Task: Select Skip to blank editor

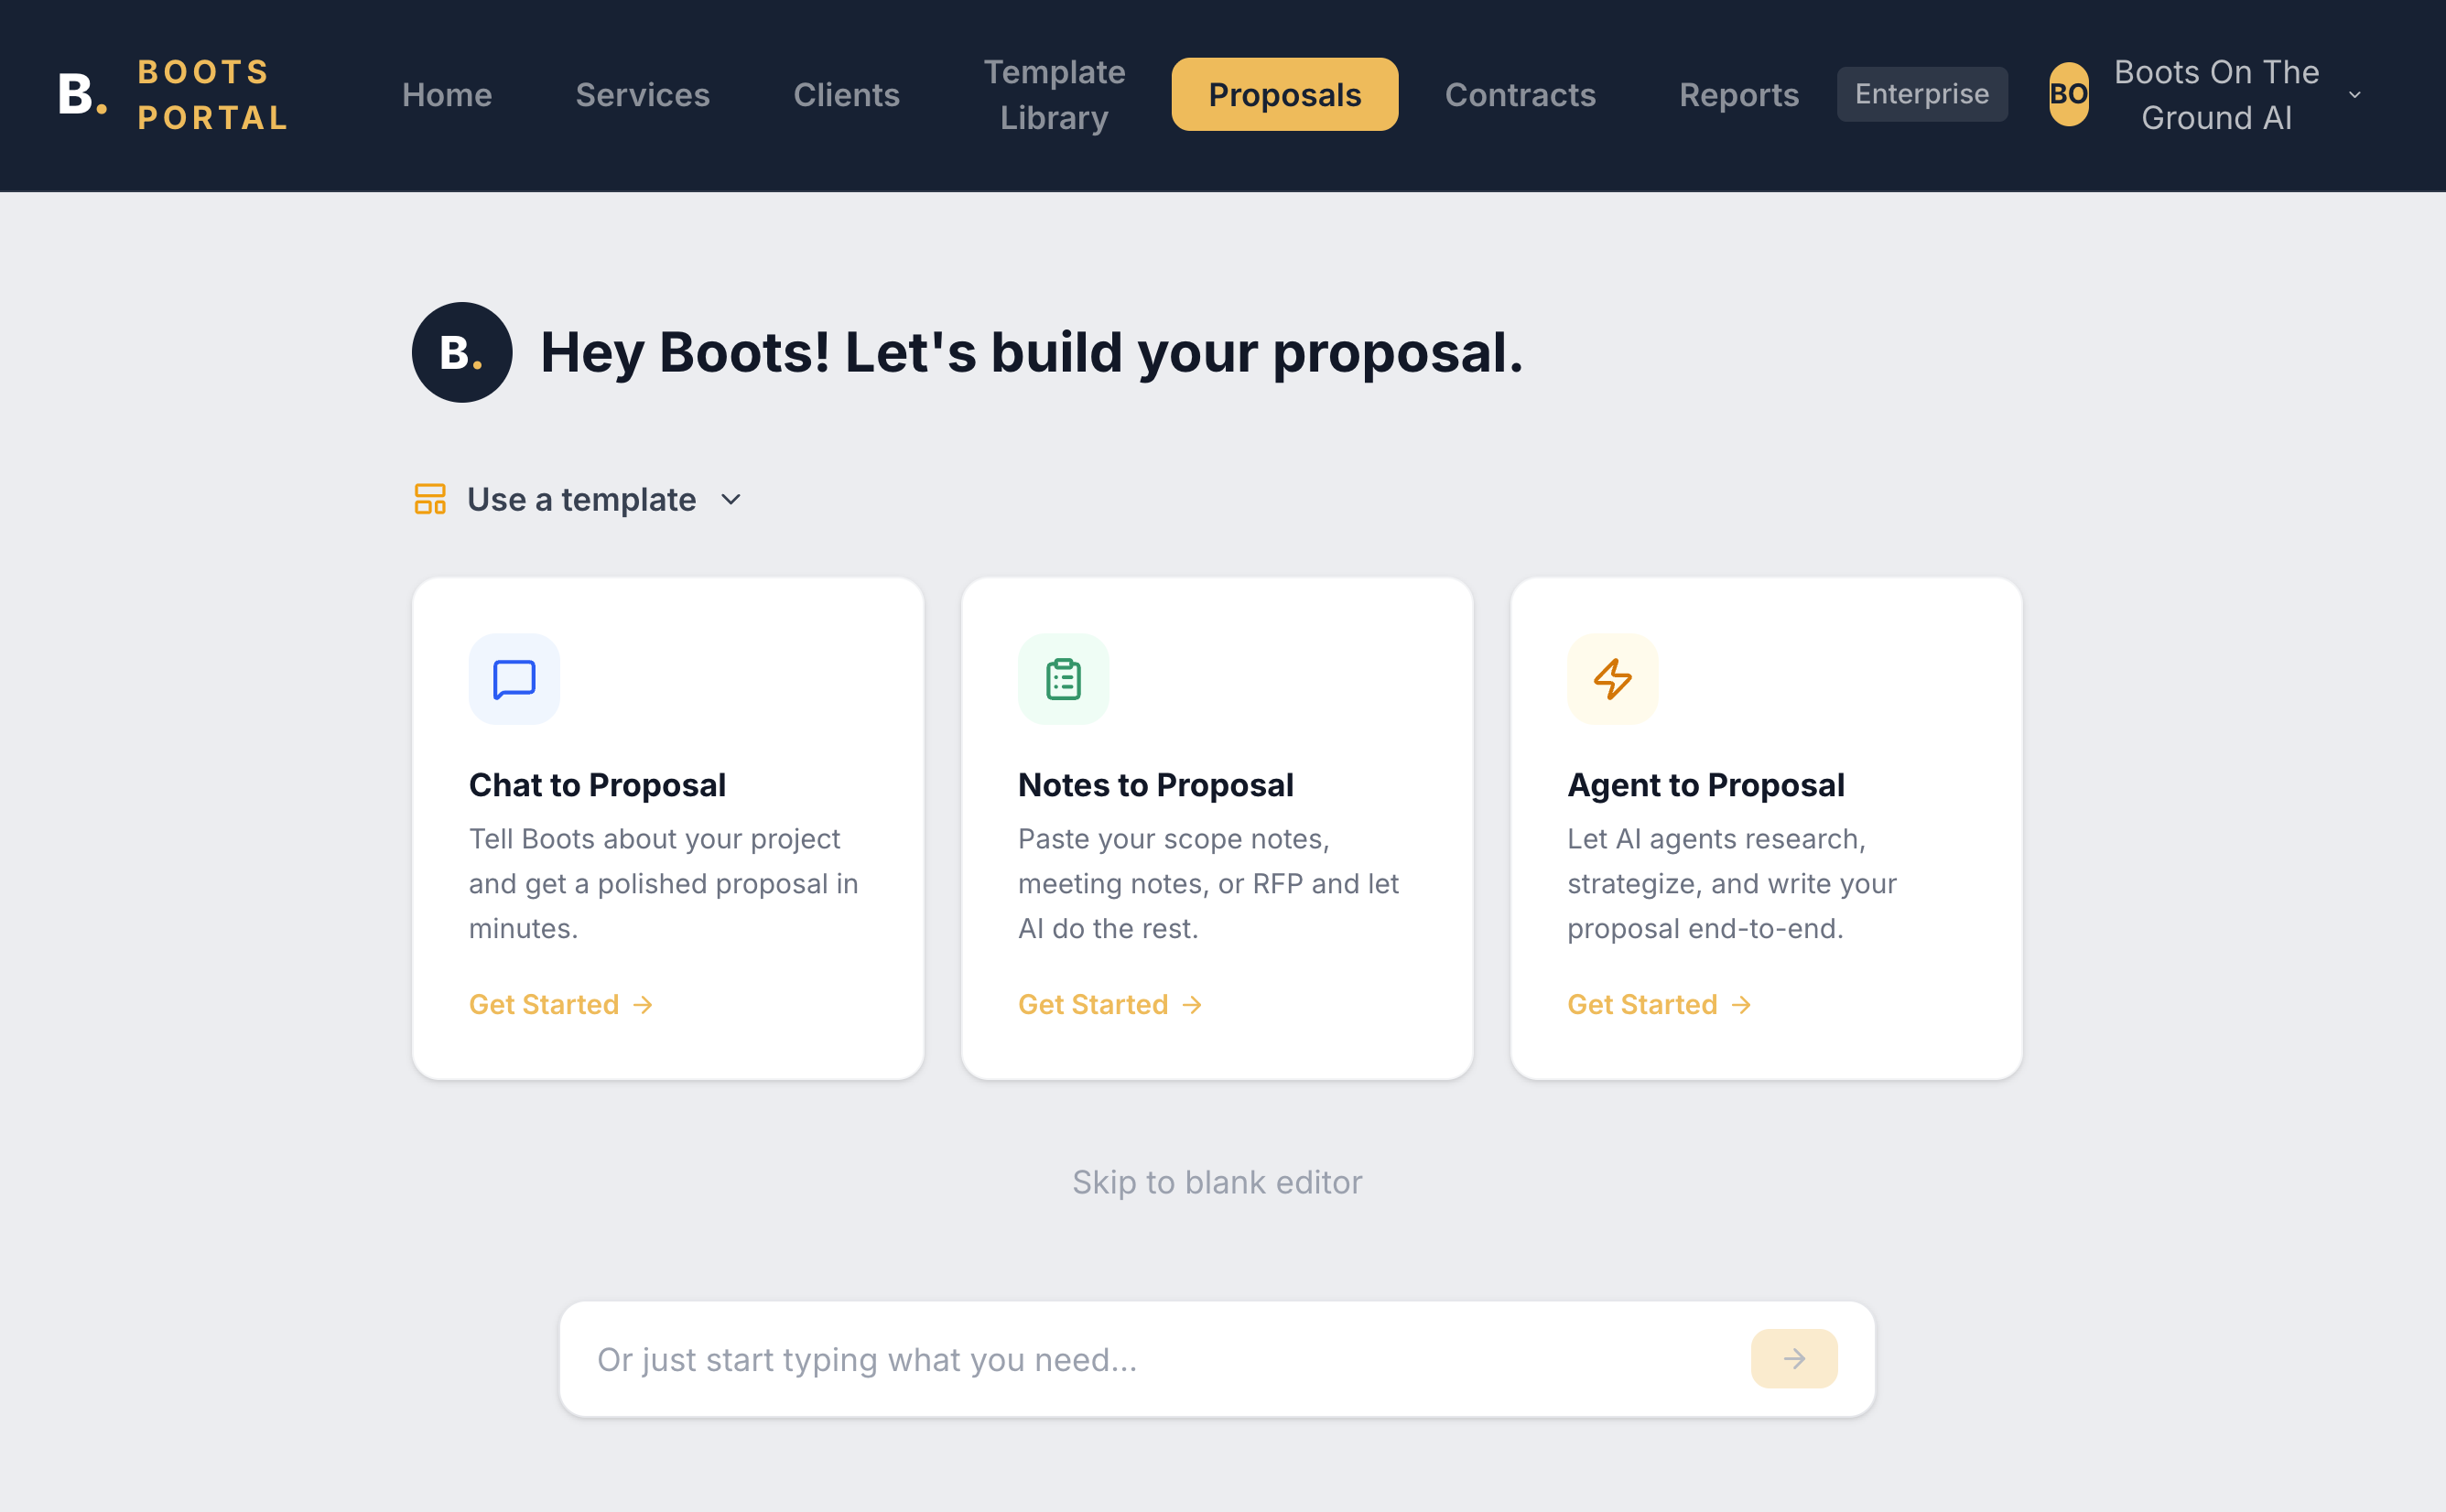Action: [1216, 1182]
